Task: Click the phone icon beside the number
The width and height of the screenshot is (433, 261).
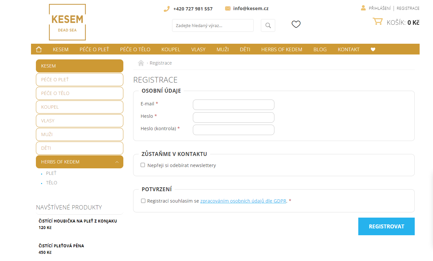Action: point(167,9)
